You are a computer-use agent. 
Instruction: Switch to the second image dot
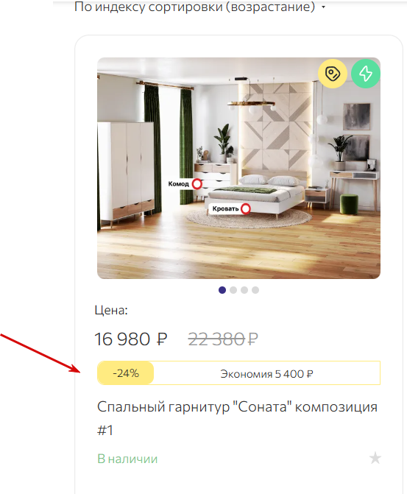(233, 290)
